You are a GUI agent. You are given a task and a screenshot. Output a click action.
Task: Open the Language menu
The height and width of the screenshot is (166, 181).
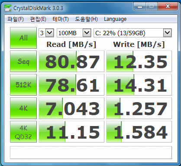[115, 19]
